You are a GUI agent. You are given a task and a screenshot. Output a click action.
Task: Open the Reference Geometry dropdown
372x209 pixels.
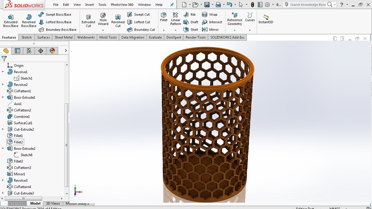point(235,30)
